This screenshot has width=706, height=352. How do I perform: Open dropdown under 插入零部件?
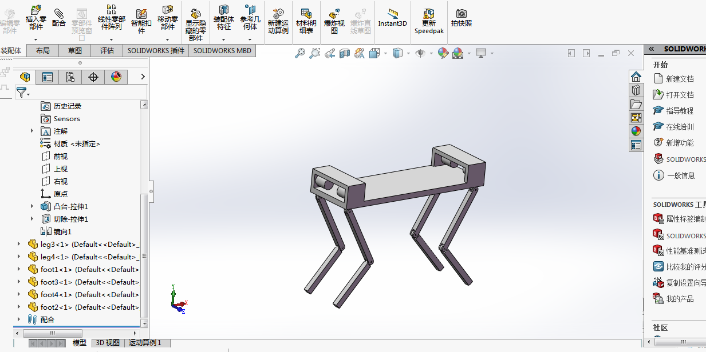click(36, 39)
